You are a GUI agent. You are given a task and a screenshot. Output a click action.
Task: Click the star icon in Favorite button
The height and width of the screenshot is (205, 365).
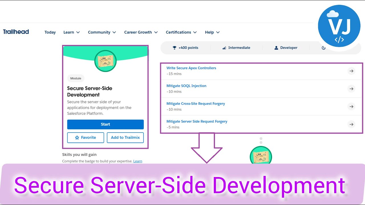click(x=77, y=138)
